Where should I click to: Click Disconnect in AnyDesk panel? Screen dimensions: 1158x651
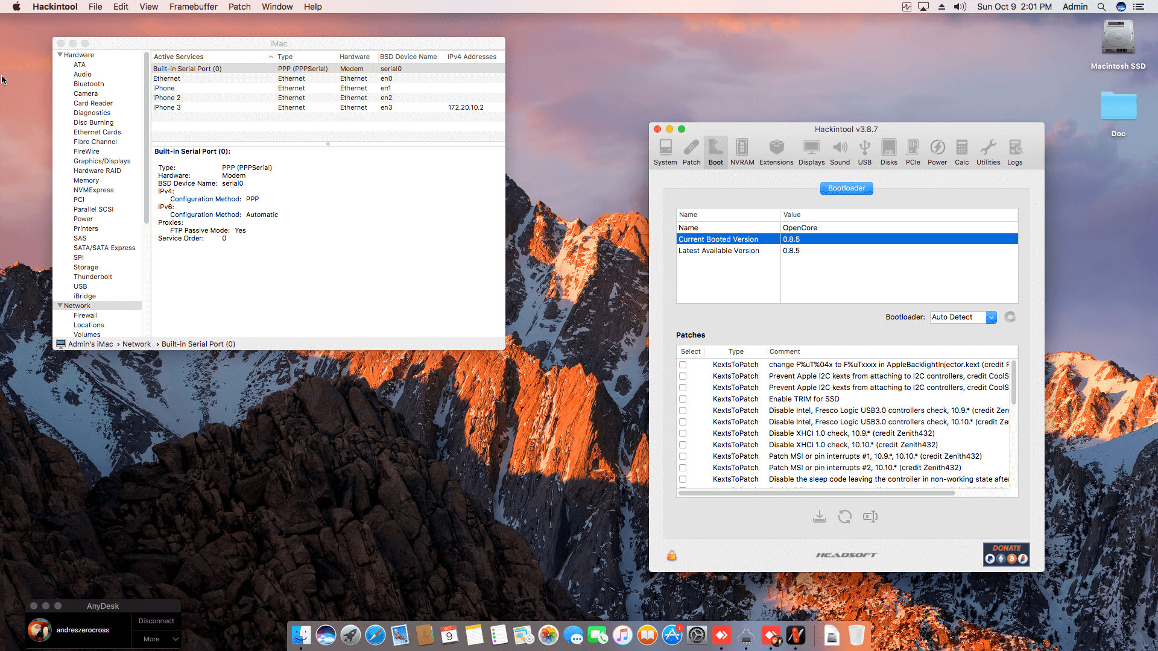point(156,621)
